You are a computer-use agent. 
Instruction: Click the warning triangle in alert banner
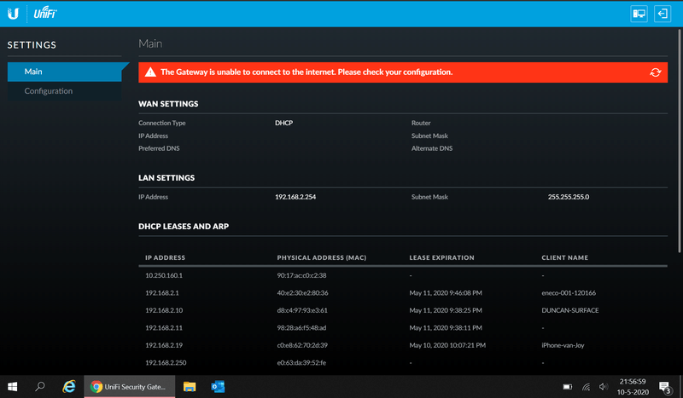click(x=150, y=72)
